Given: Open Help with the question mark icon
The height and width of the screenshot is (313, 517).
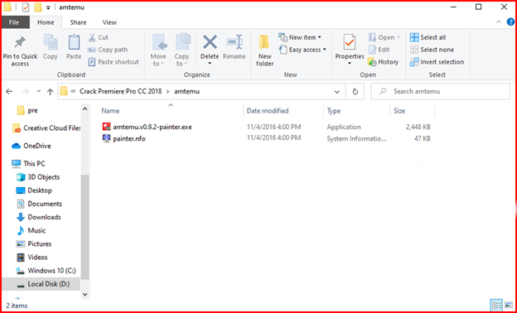Looking at the screenshot, I should [510, 22].
